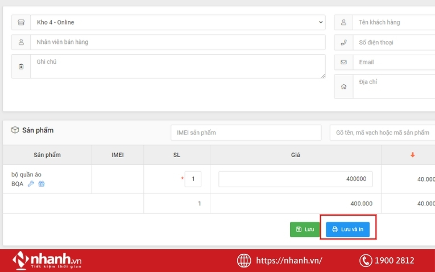Click the gift icon next to BQA
435x272 pixels.
[x=42, y=184]
